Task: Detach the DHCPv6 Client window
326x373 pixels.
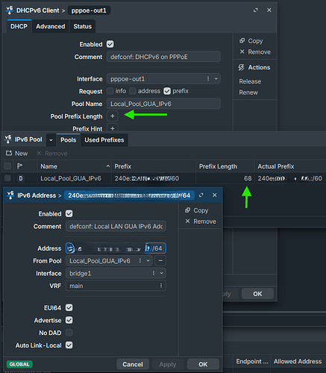Action: (x=256, y=10)
